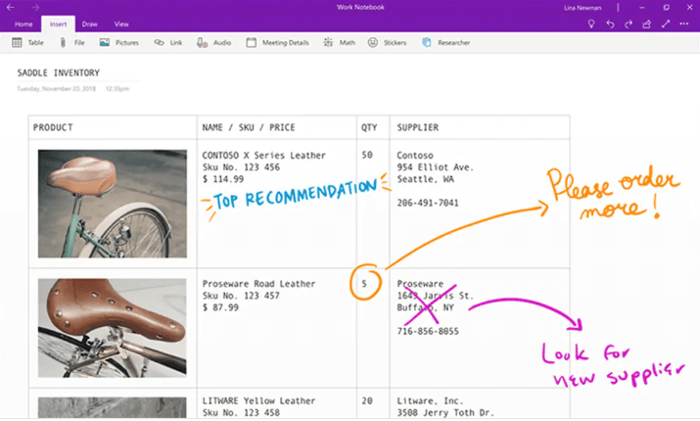Select the teal bicycle saddle photo
Screen dimensions: 700x421
pos(112,204)
